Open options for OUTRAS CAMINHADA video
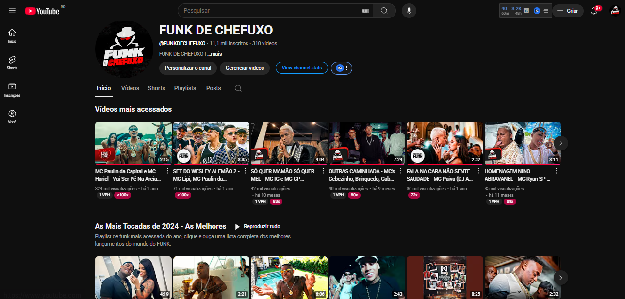 click(401, 171)
